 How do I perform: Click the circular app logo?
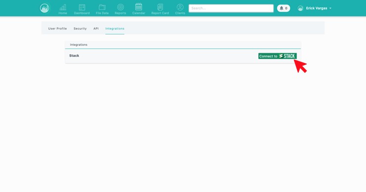44,8
